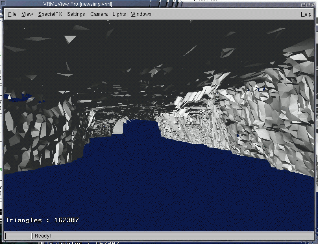Expand the Settings menu
Viewport: 318px width, 244px height.
(76, 14)
